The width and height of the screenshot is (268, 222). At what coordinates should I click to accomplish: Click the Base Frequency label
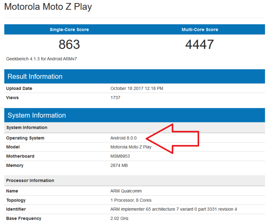pos(24,218)
